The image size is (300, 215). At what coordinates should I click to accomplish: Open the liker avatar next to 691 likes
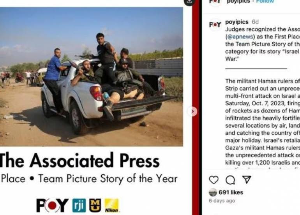[213, 192]
